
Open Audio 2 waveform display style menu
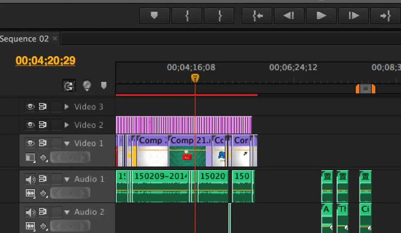coord(30,226)
